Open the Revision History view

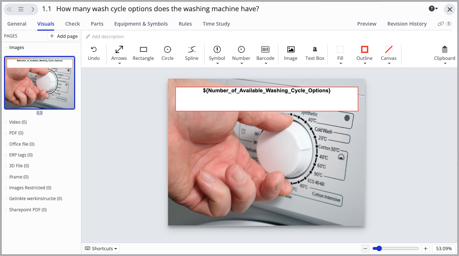point(407,24)
